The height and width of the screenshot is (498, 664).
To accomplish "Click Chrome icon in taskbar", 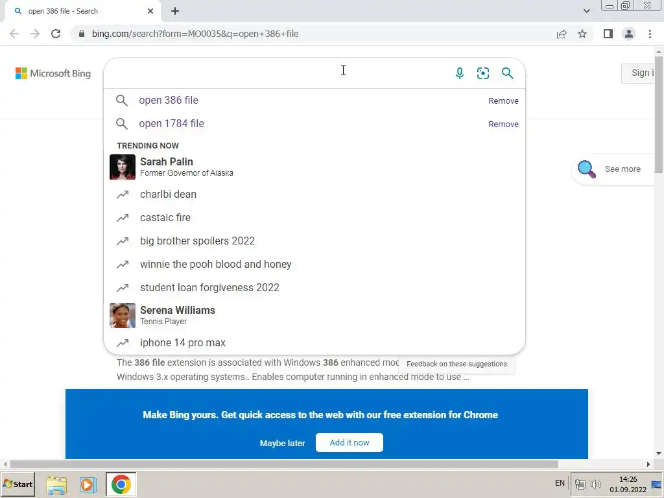I will pyautogui.click(x=121, y=484).
